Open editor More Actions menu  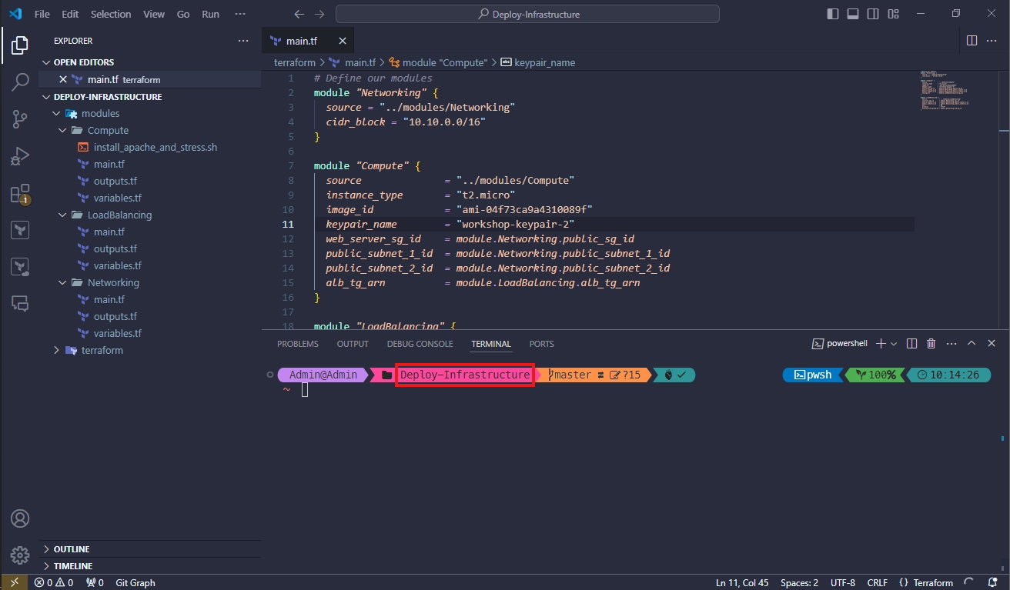pos(992,41)
